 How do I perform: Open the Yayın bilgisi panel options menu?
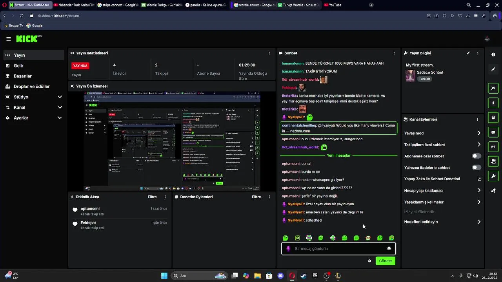(x=478, y=53)
